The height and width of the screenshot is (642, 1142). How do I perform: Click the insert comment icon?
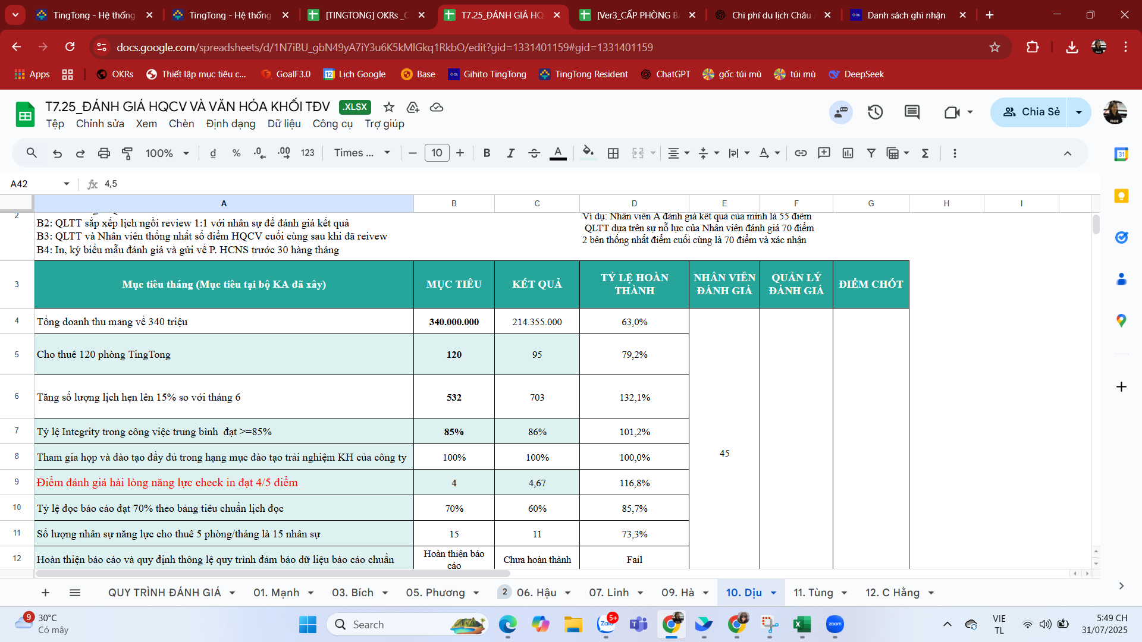824,153
